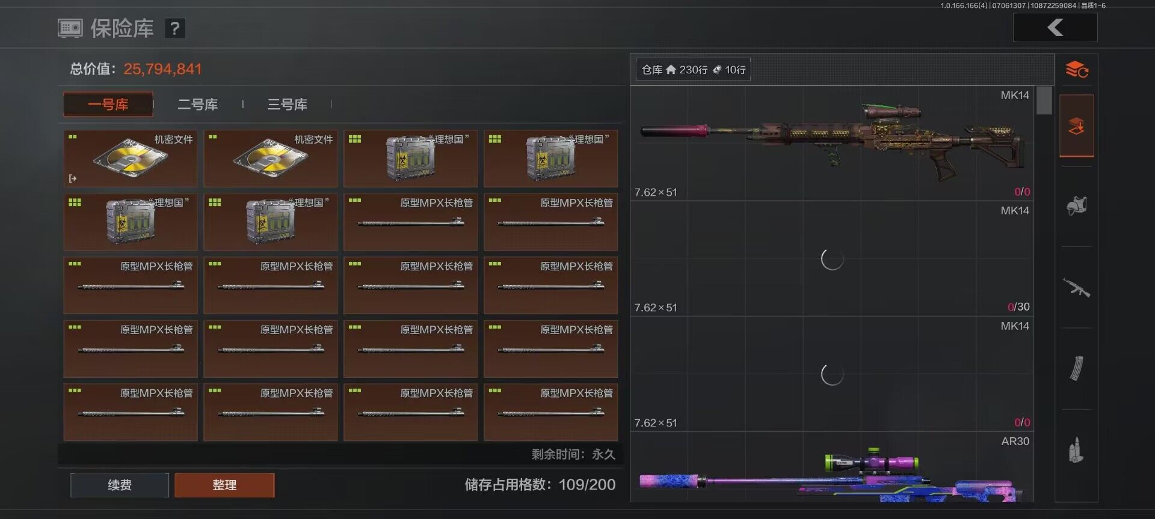
Task: Click the safe vault icon beside 保险库
Action: click(70, 28)
